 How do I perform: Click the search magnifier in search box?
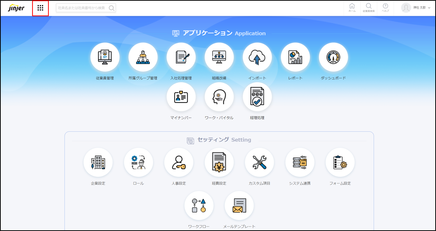[x=112, y=8]
